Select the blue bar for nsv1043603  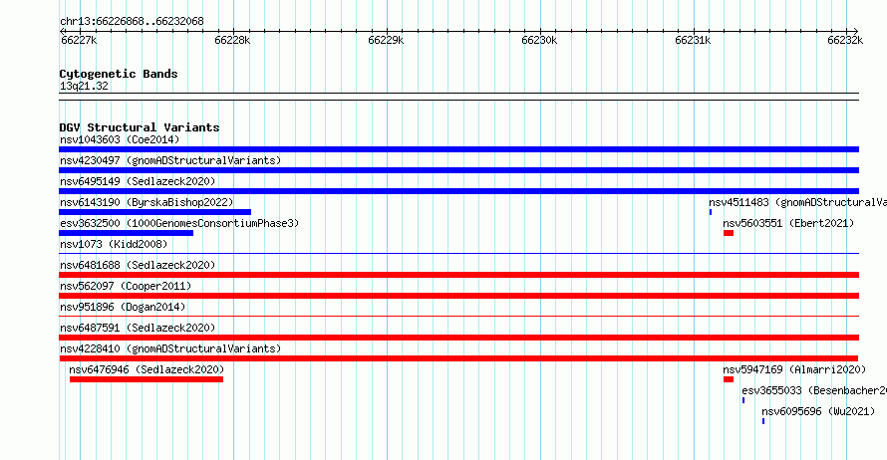[458, 149]
